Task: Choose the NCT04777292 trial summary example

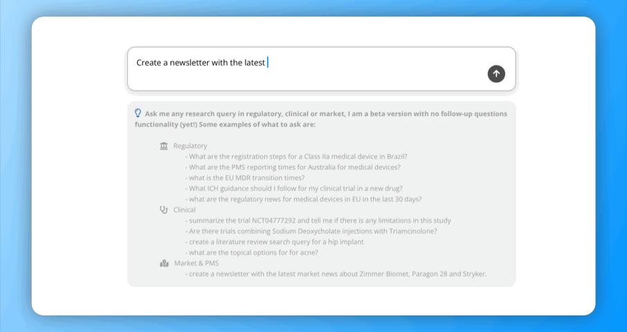Action: 318,221
